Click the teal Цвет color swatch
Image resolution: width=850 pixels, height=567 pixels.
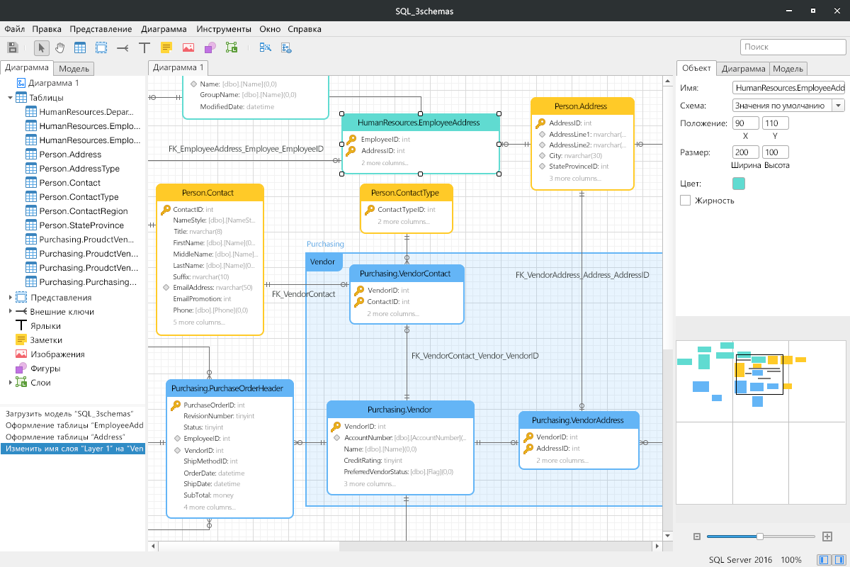coord(739,184)
